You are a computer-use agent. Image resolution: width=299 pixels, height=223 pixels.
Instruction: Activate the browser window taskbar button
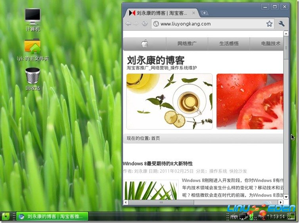tap(52, 216)
